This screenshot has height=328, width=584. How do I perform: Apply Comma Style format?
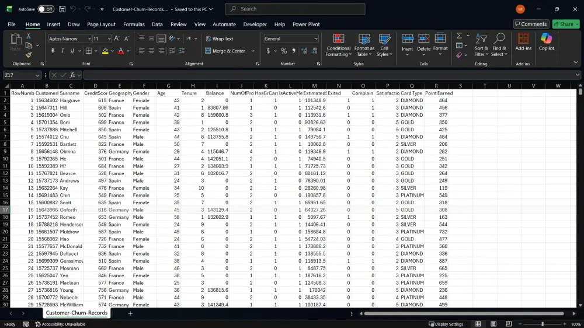pyautogui.click(x=294, y=51)
